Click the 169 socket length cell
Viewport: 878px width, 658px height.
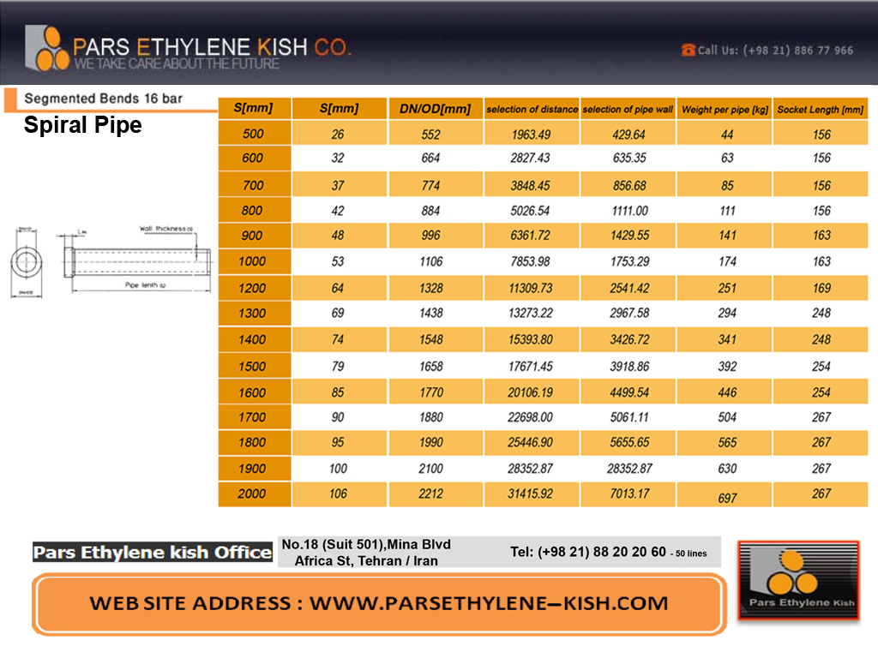(821, 288)
